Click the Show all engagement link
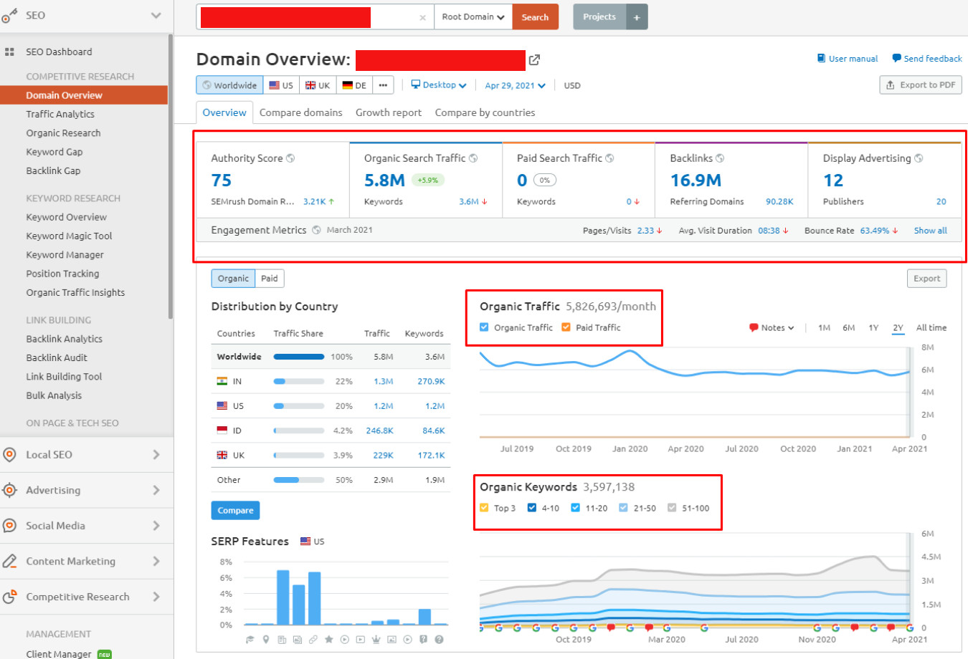 coord(930,231)
